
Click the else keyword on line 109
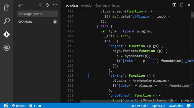(104, 26)
